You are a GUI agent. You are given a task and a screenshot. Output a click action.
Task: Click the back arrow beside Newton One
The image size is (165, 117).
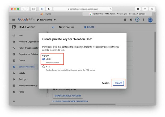pos(53,27)
